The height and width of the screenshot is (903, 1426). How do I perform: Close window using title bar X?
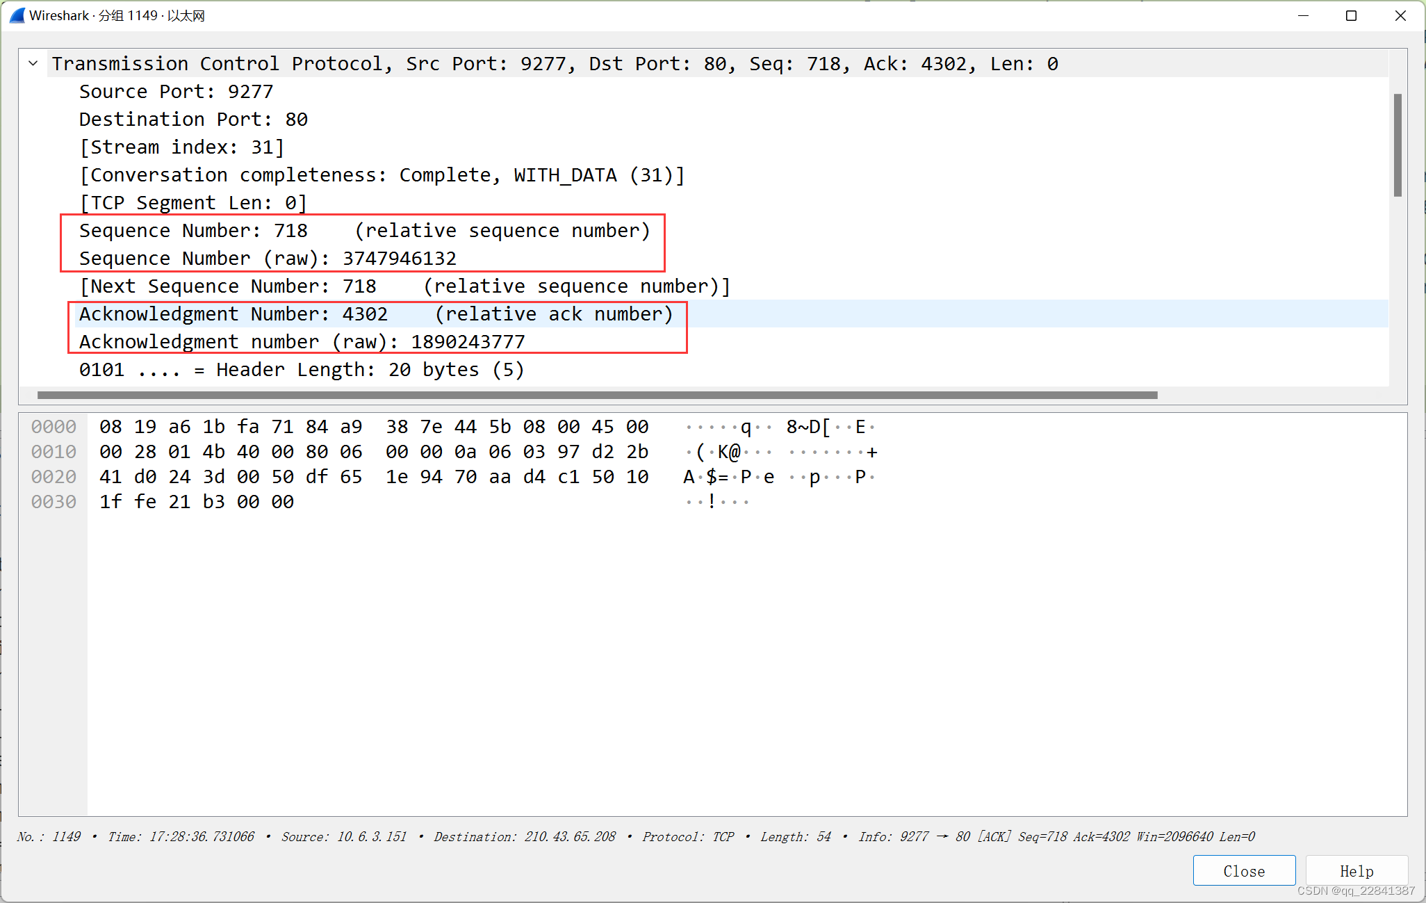click(x=1400, y=15)
